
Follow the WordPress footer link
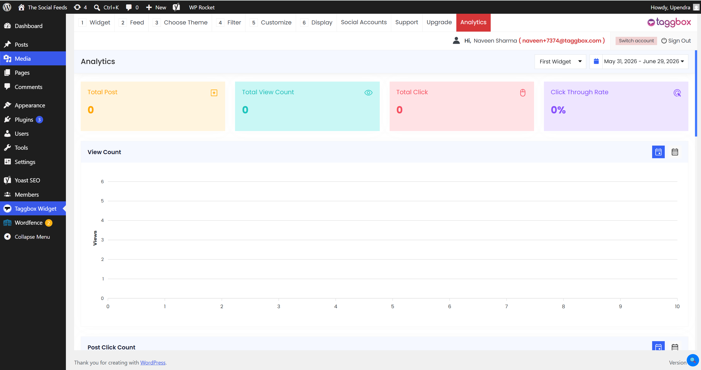pyautogui.click(x=153, y=363)
